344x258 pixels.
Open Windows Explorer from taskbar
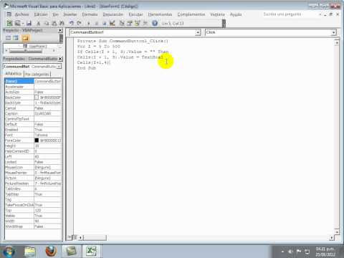click(29, 252)
